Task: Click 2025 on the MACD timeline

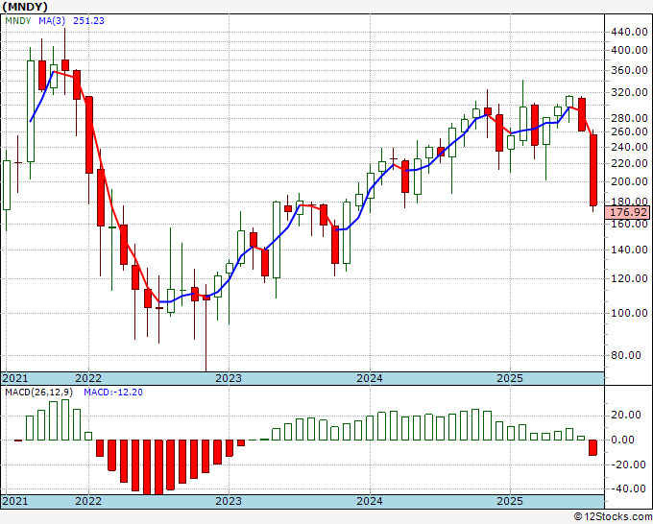Action: tap(510, 501)
